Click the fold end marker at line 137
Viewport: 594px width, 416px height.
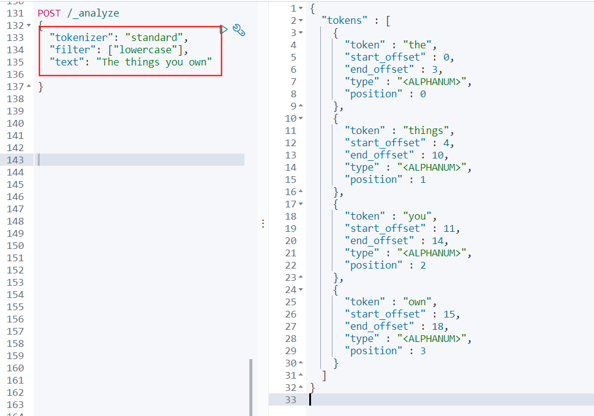click(x=29, y=87)
